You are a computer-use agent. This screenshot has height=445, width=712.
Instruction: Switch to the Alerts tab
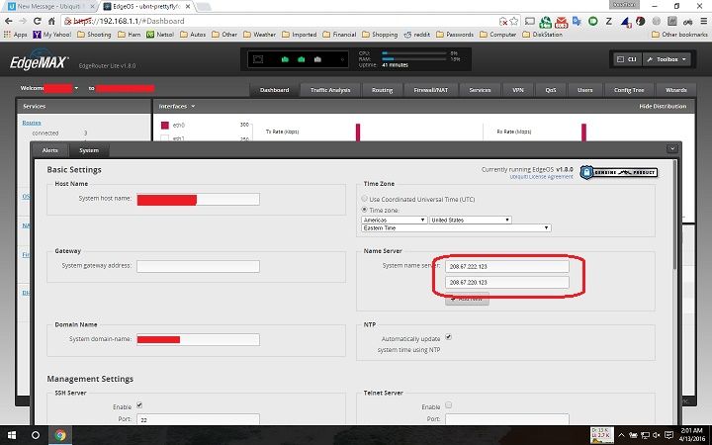[49, 150]
